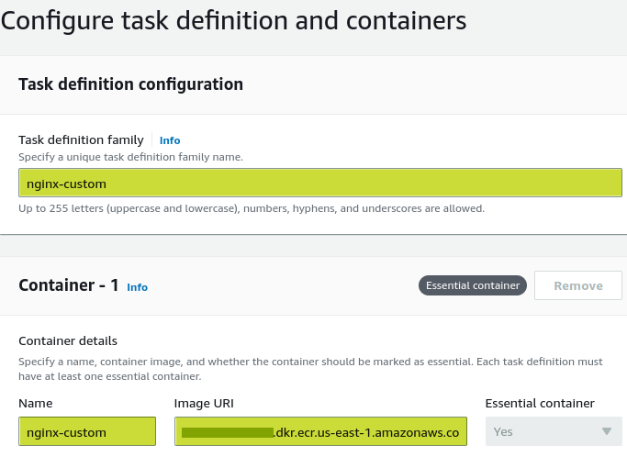Viewport: 627px width, 457px height.
Task: Click the Essential container label above dropdown
Action: (x=539, y=404)
